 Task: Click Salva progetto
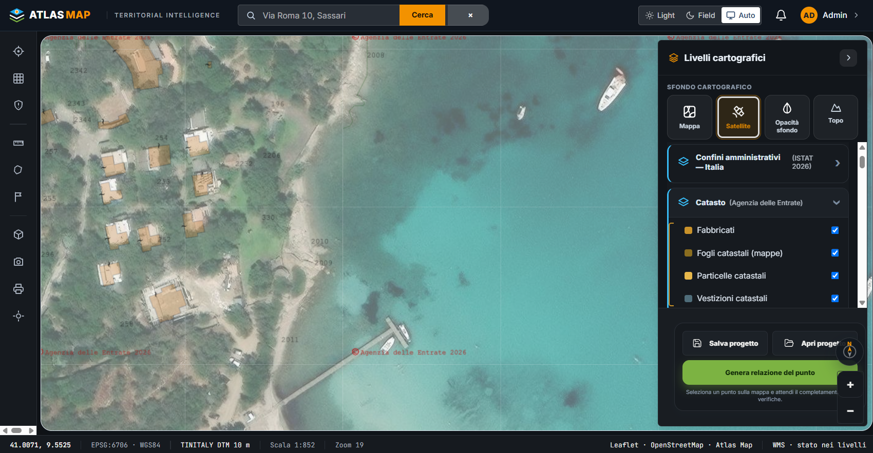click(725, 343)
